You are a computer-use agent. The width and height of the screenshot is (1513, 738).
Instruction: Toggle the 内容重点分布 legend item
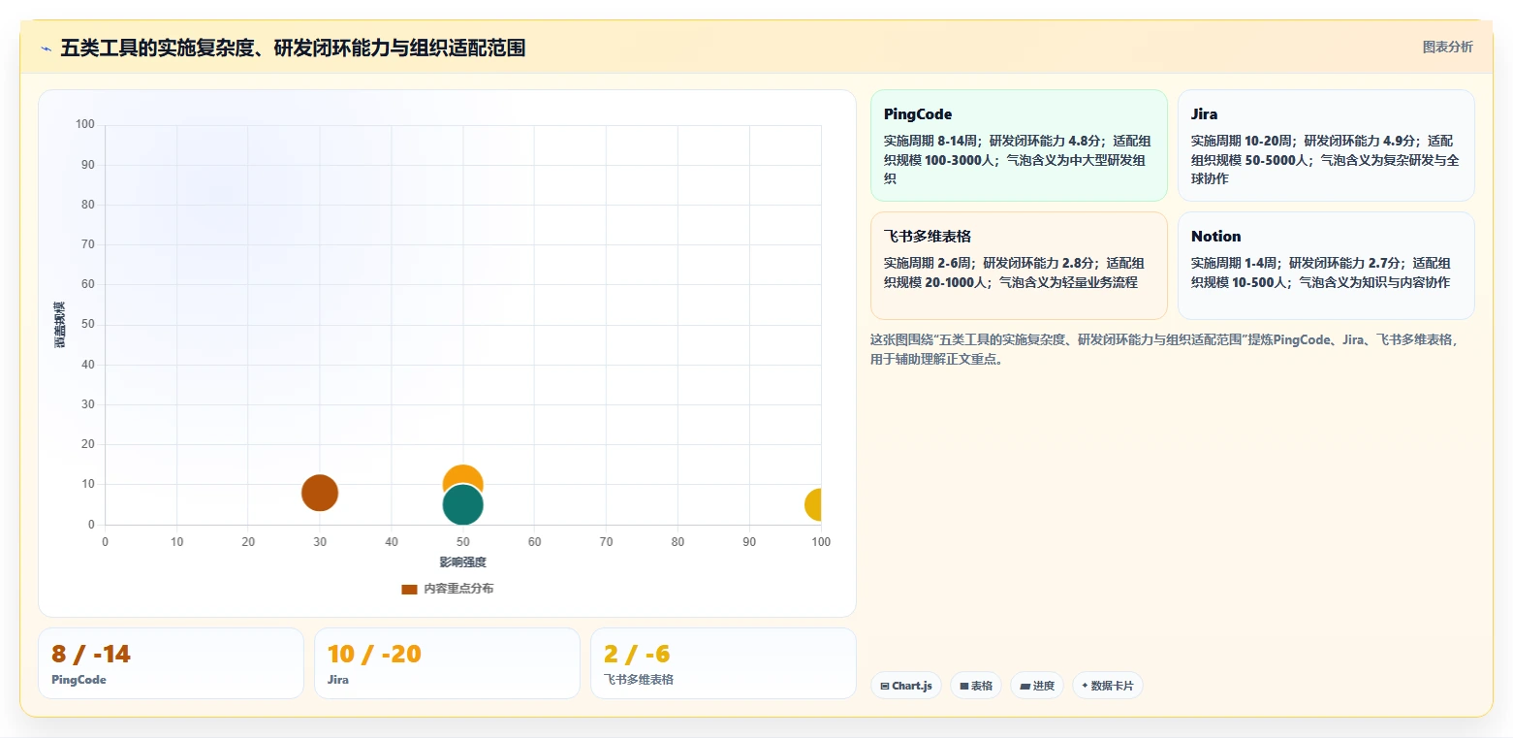coord(447,589)
